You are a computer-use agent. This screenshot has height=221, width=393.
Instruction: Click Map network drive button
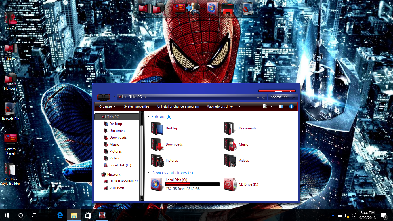(220, 106)
